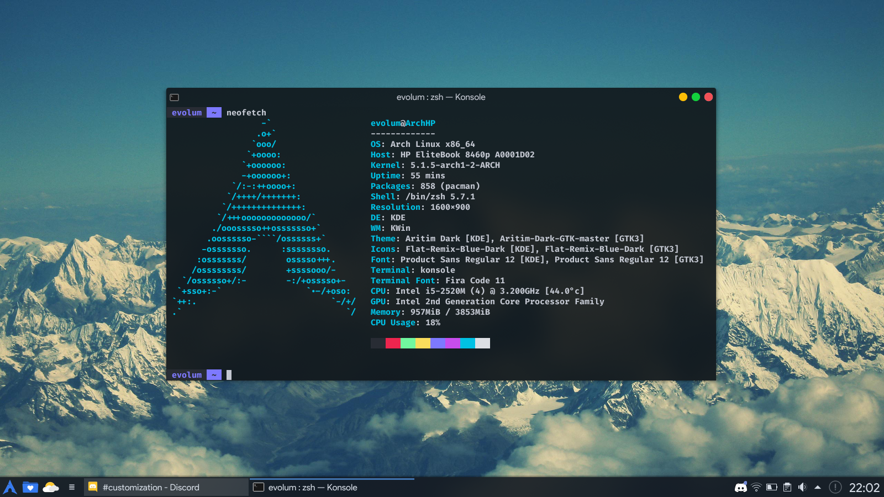Click the 'OS: Arch Linux x86_64' line

click(x=423, y=144)
